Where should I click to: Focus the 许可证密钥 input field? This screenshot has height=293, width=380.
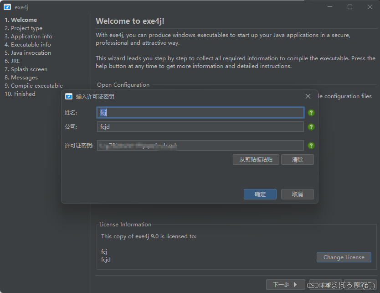coord(200,146)
